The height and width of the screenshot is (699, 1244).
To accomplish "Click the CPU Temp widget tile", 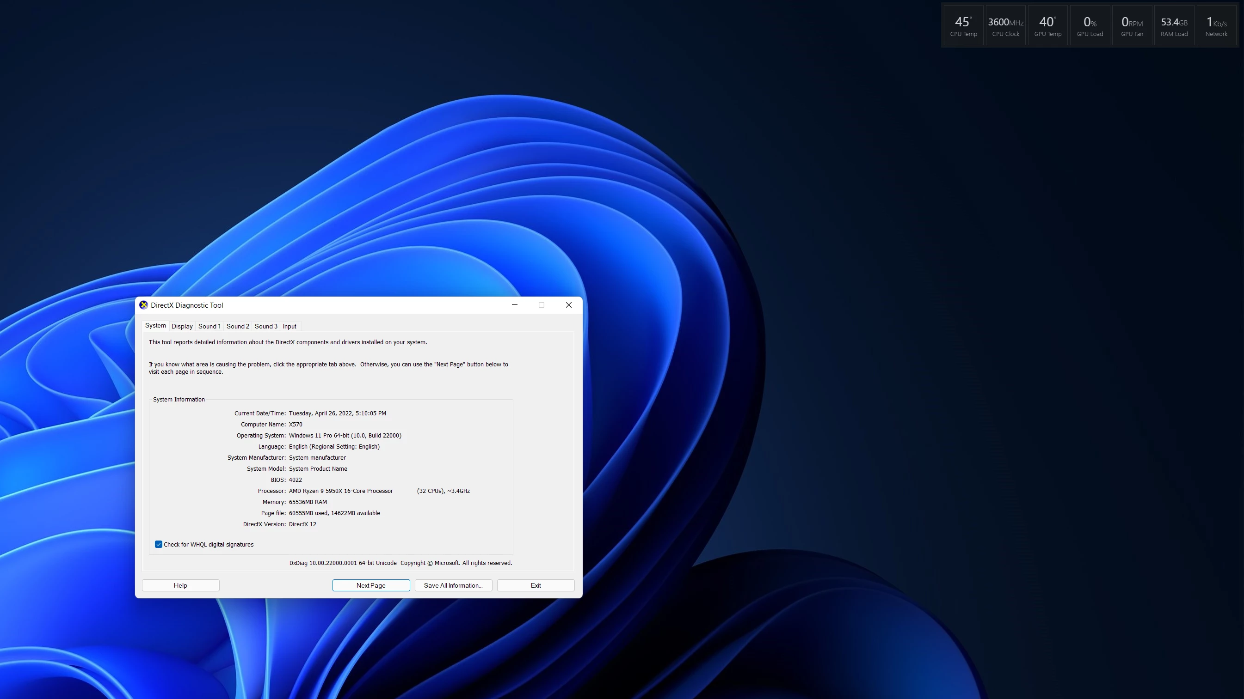I will [x=963, y=26].
